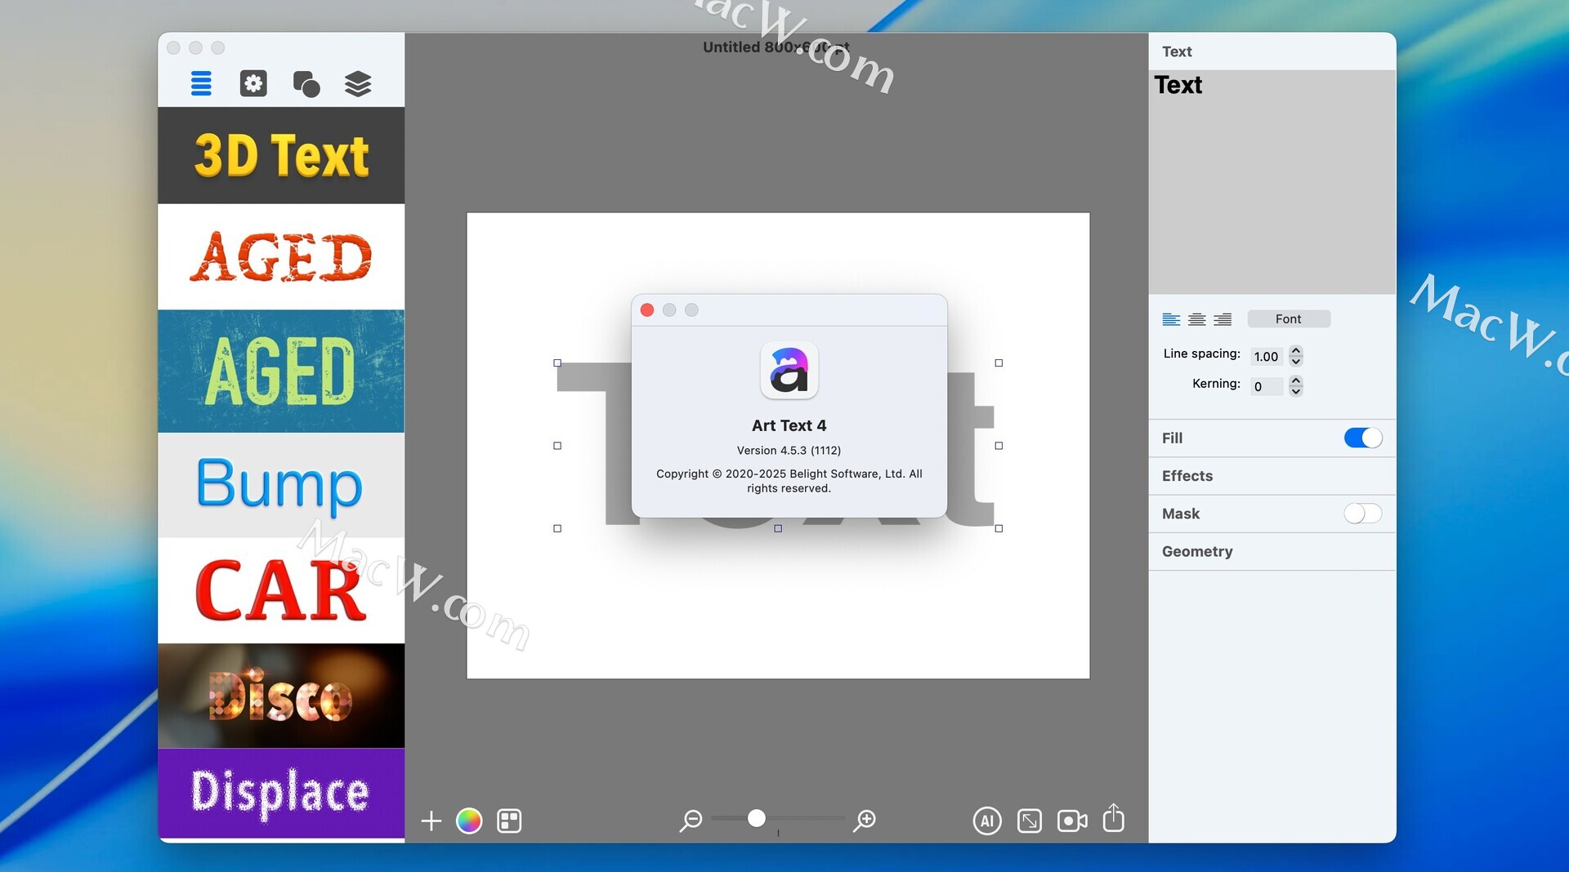Viewport: 1569px width, 872px height.
Task: Click the zoom out magnifier icon
Action: 691,820
